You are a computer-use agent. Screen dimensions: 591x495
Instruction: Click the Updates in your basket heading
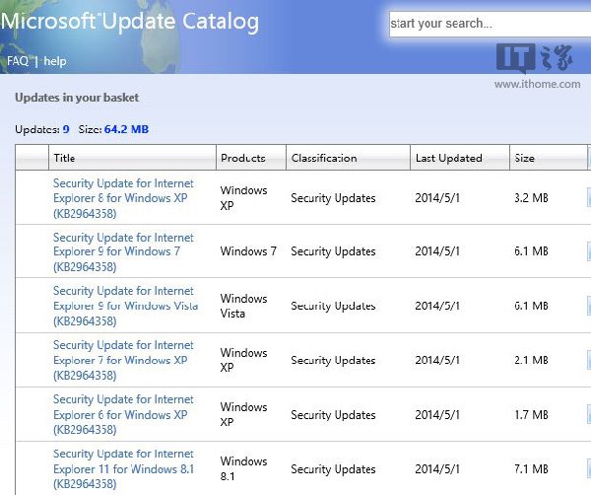click(77, 98)
